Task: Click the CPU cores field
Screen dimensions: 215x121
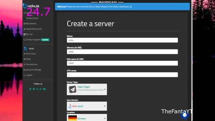Action: [x=122, y=75]
